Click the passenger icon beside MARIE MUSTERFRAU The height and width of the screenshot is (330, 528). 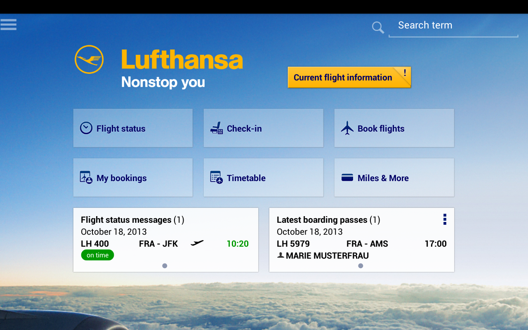(281, 255)
